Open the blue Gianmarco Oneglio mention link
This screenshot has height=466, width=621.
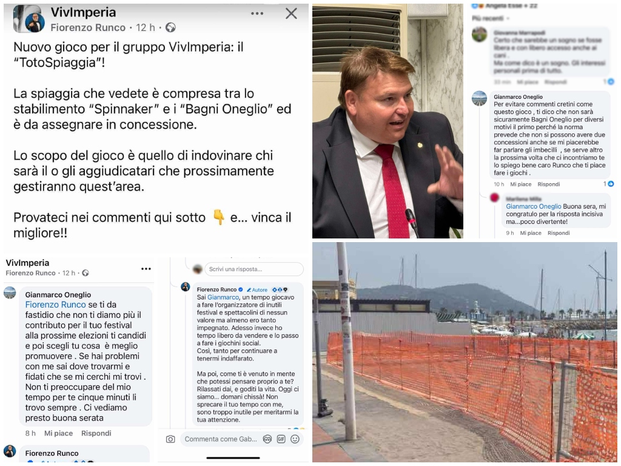534,206
